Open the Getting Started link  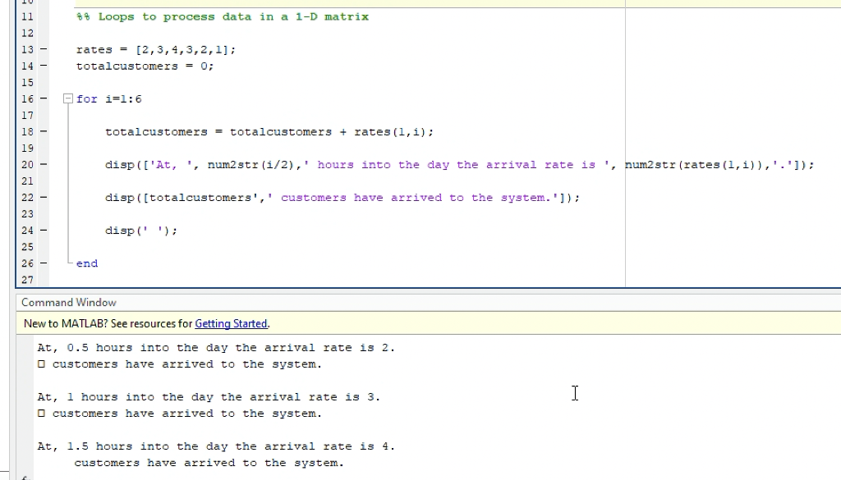click(231, 323)
